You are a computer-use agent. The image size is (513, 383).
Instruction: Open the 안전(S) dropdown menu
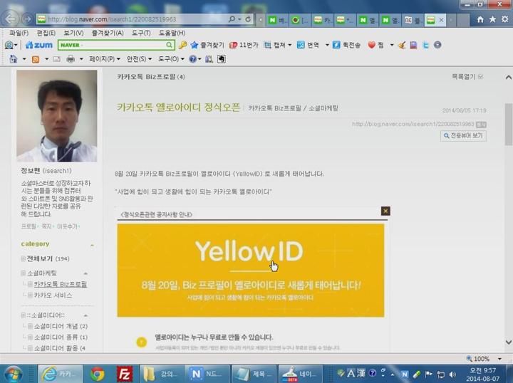(x=139, y=59)
